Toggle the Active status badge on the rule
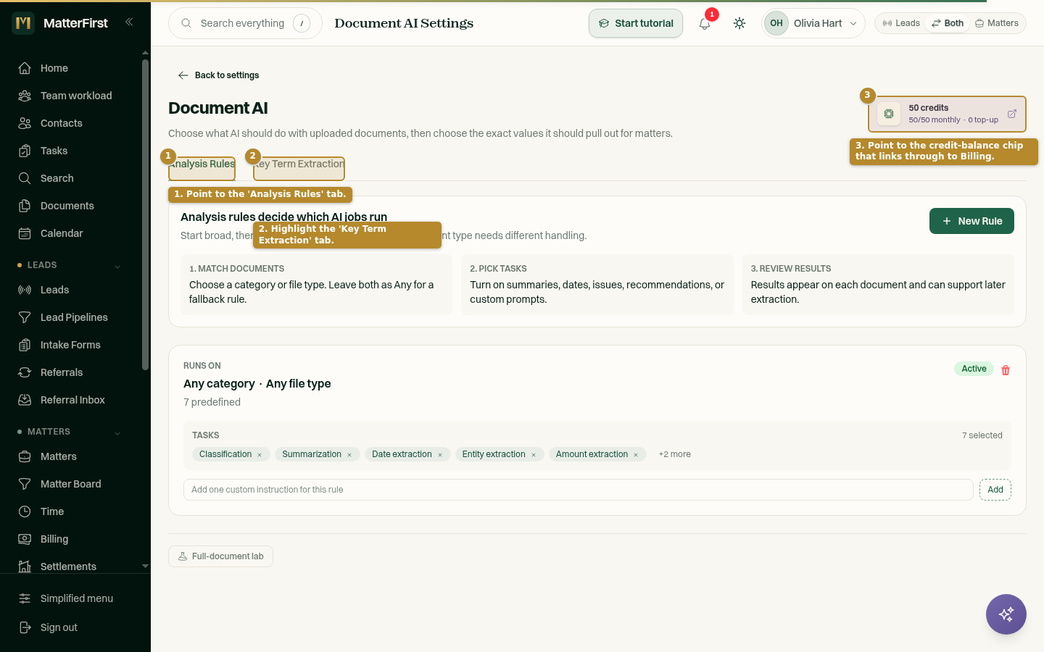Viewport: 1044px width, 652px height. [974, 369]
